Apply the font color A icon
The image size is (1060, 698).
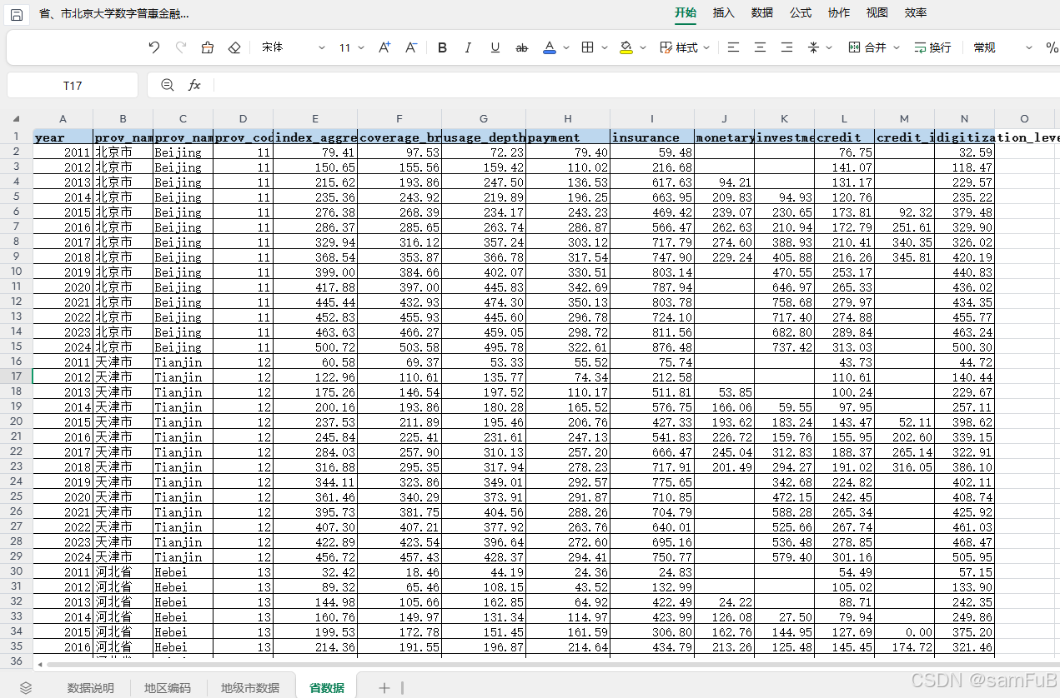549,47
